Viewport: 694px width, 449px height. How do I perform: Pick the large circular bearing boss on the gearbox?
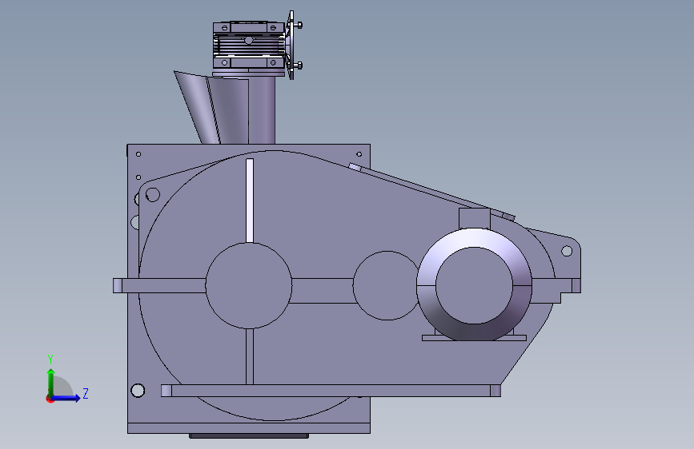pos(249,285)
